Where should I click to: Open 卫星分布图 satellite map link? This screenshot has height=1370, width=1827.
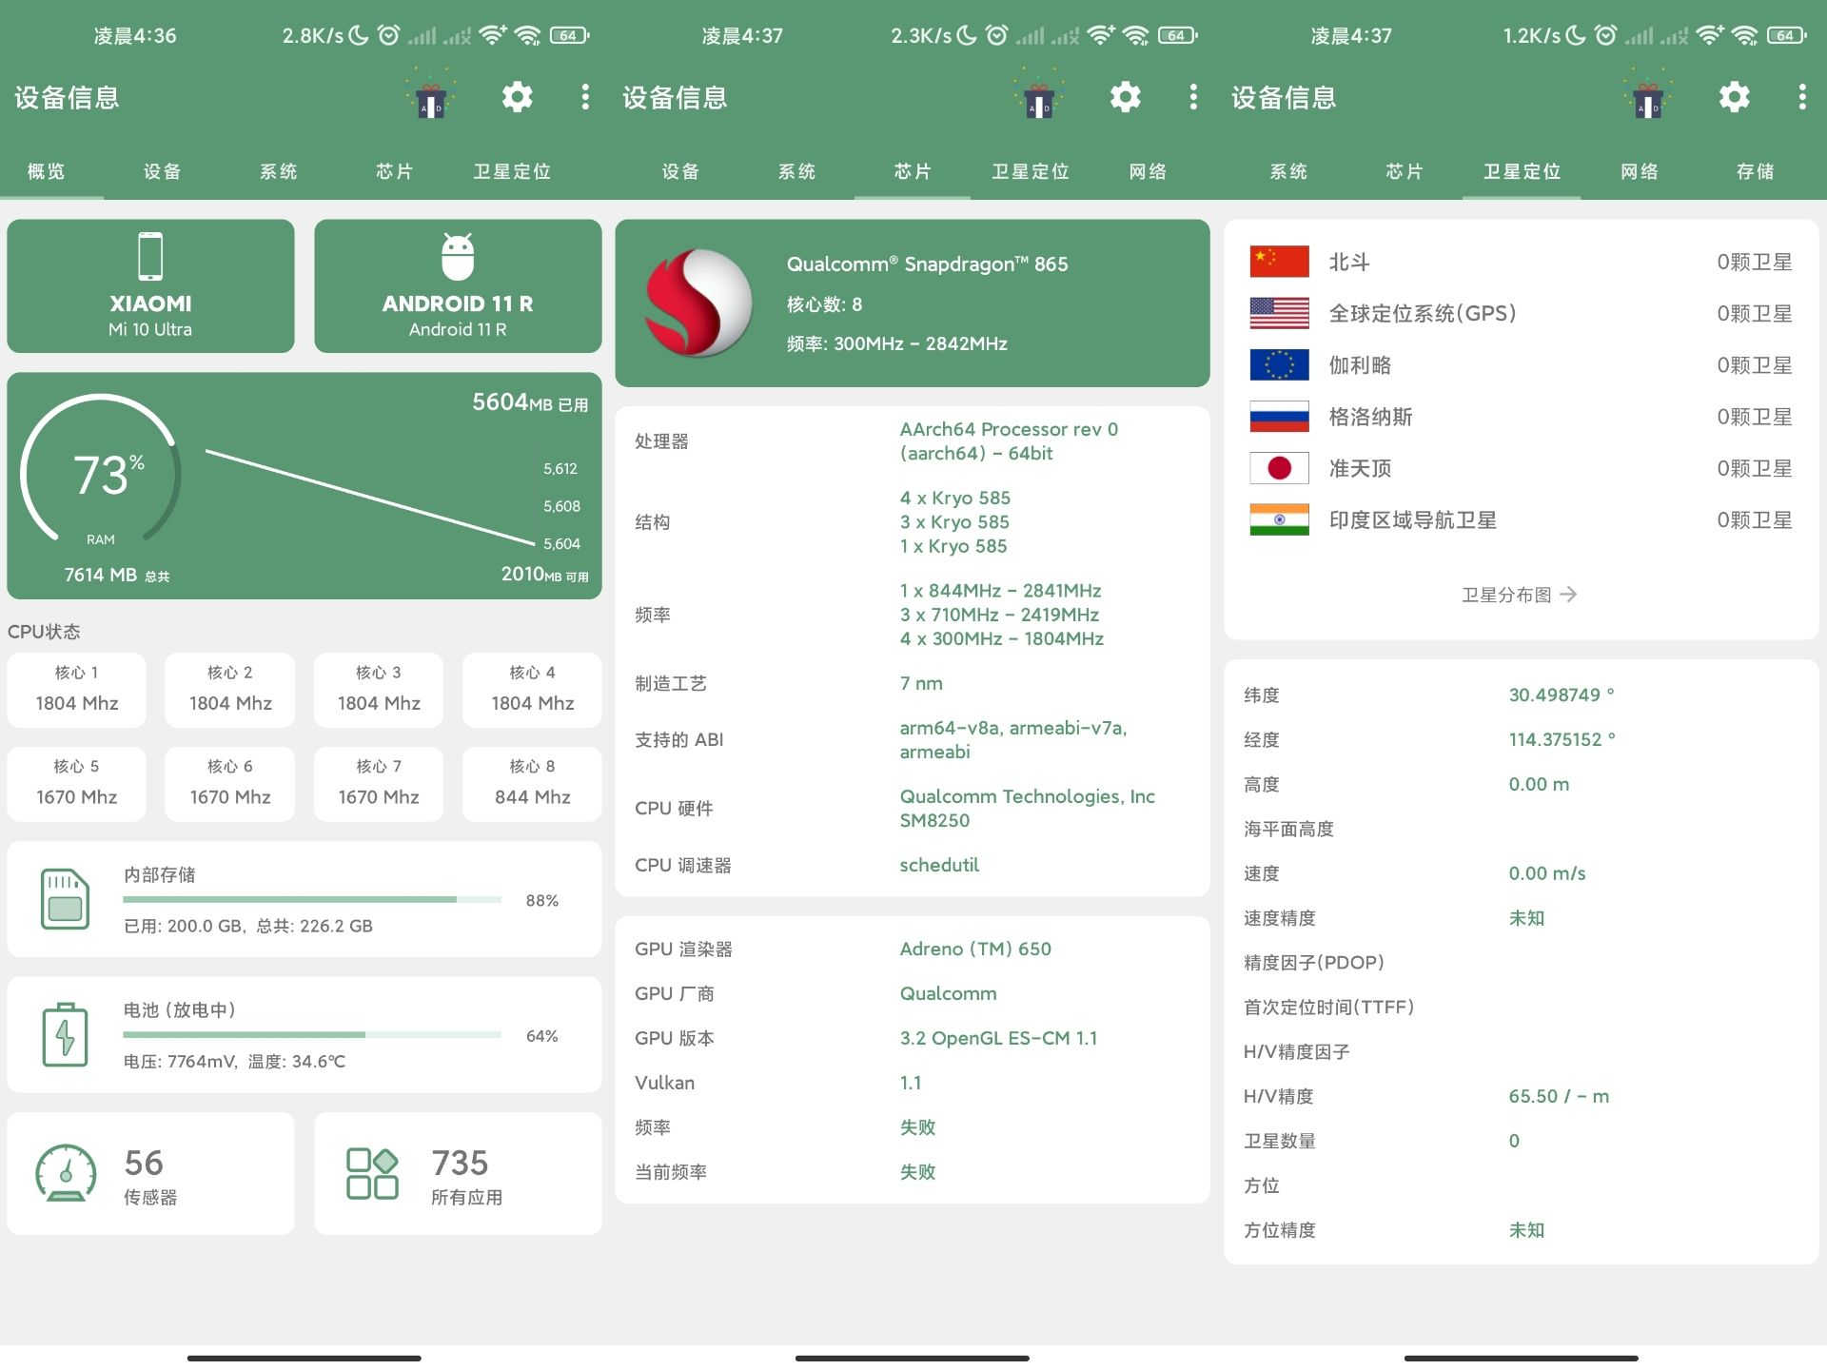click(1520, 595)
